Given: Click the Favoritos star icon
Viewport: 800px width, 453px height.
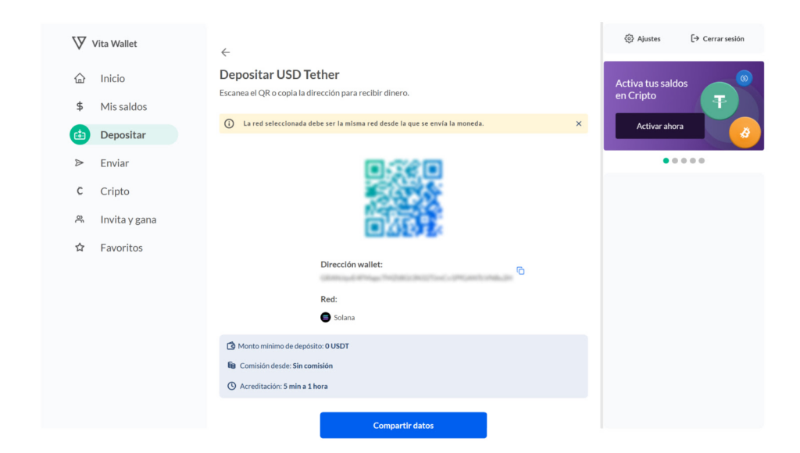Looking at the screenshot, I should click(80, 248).
